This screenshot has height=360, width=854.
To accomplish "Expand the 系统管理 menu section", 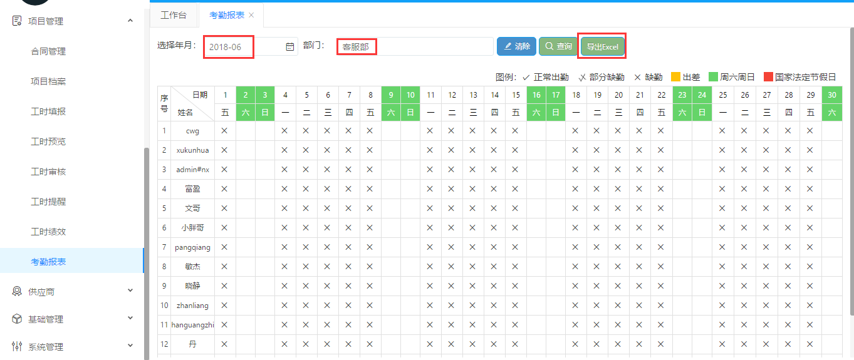I will click(130, 346).
